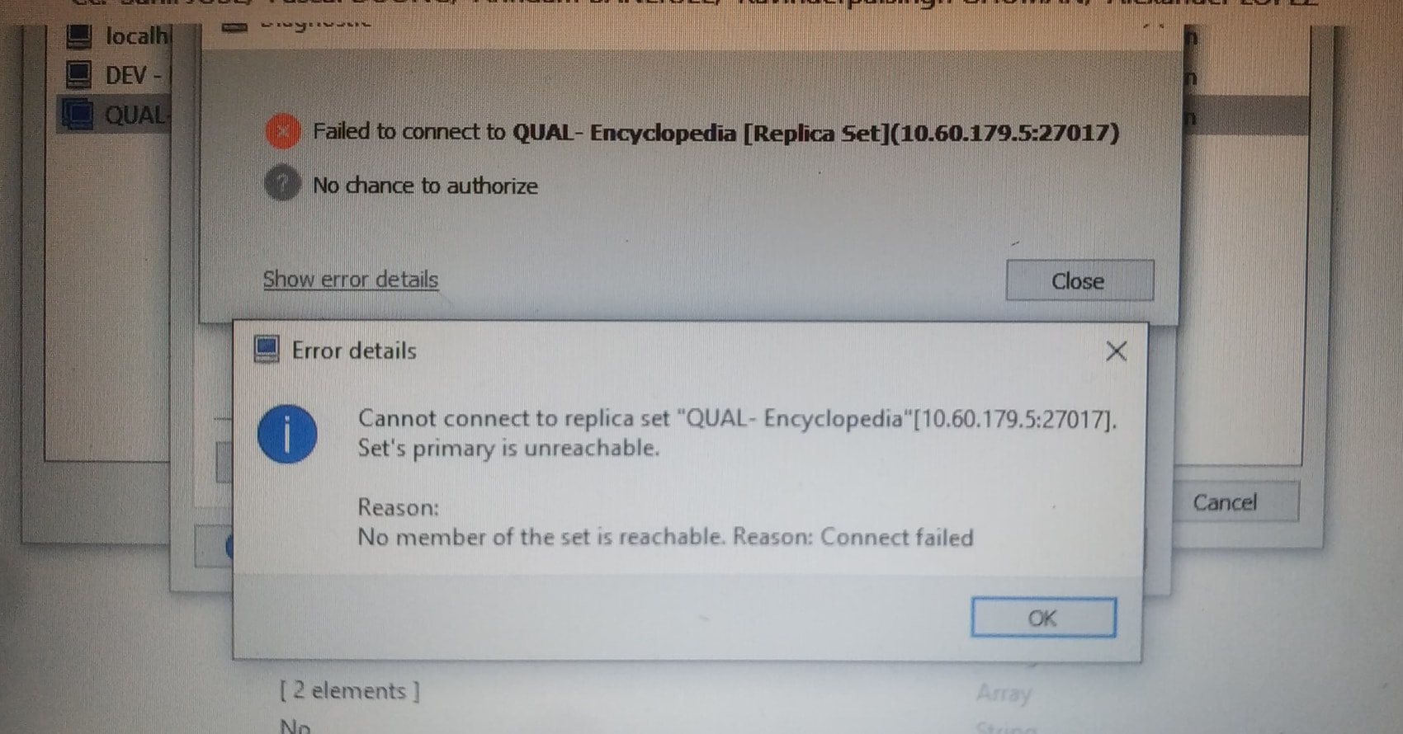Click the Close button in the Diagnostic dialog
The image size is (1403, 734).
point(1079,281)
